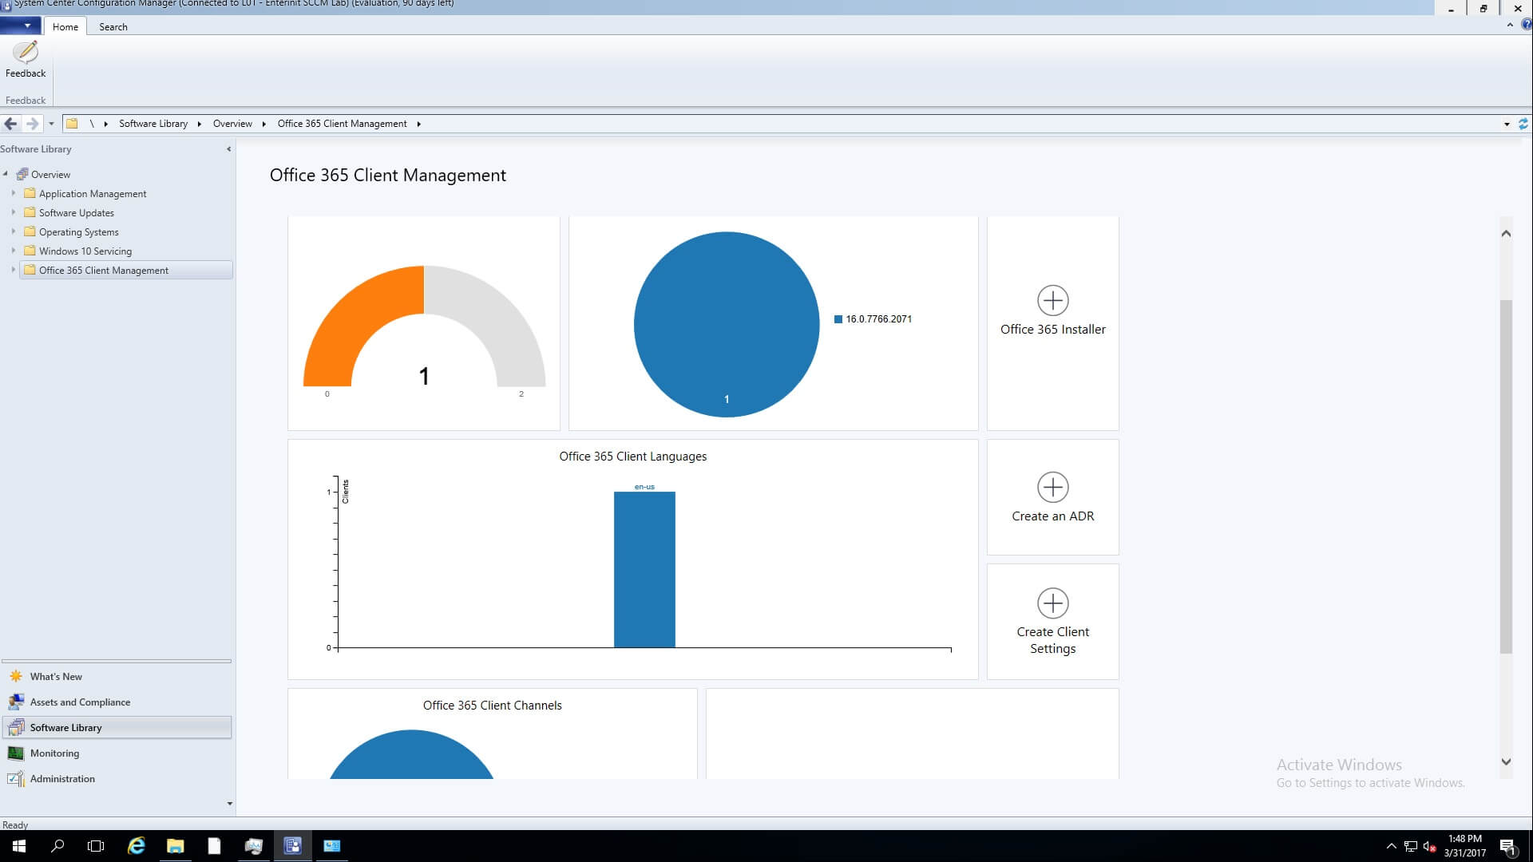Screen dimensions: 1533x862
Task: Switch to the Home ribbon tab
Action: 65,26
